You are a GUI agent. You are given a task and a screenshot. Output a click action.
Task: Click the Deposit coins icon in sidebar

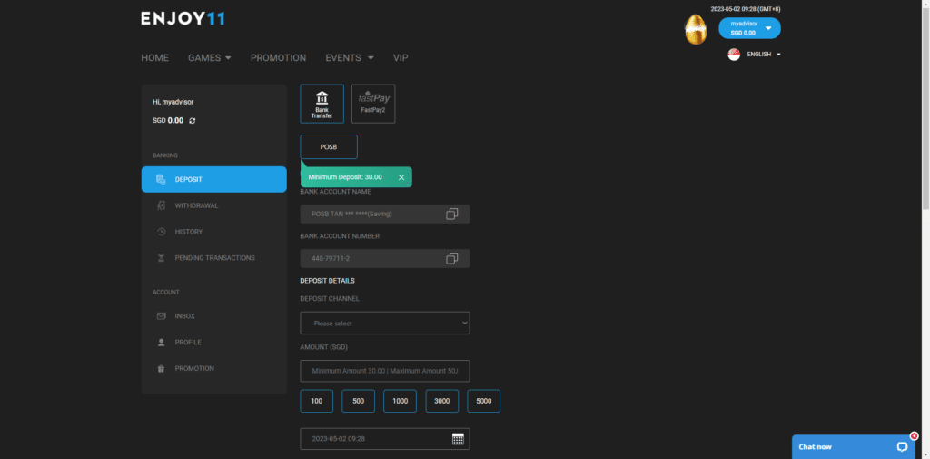161,179
